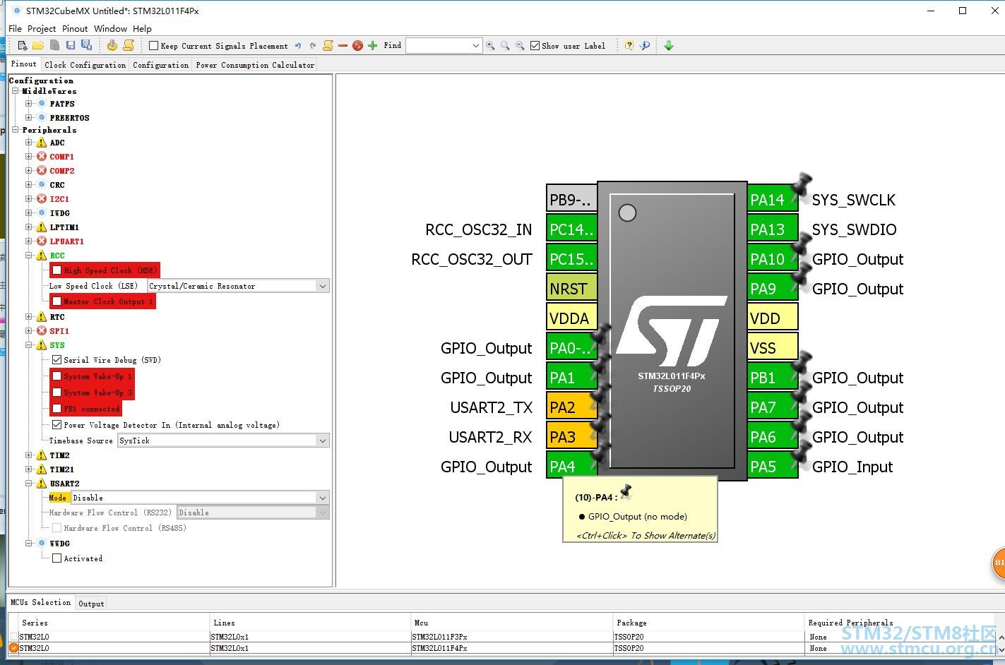
Task: Click the PA10 pin on the chip
Action: [x=773, y=259]
